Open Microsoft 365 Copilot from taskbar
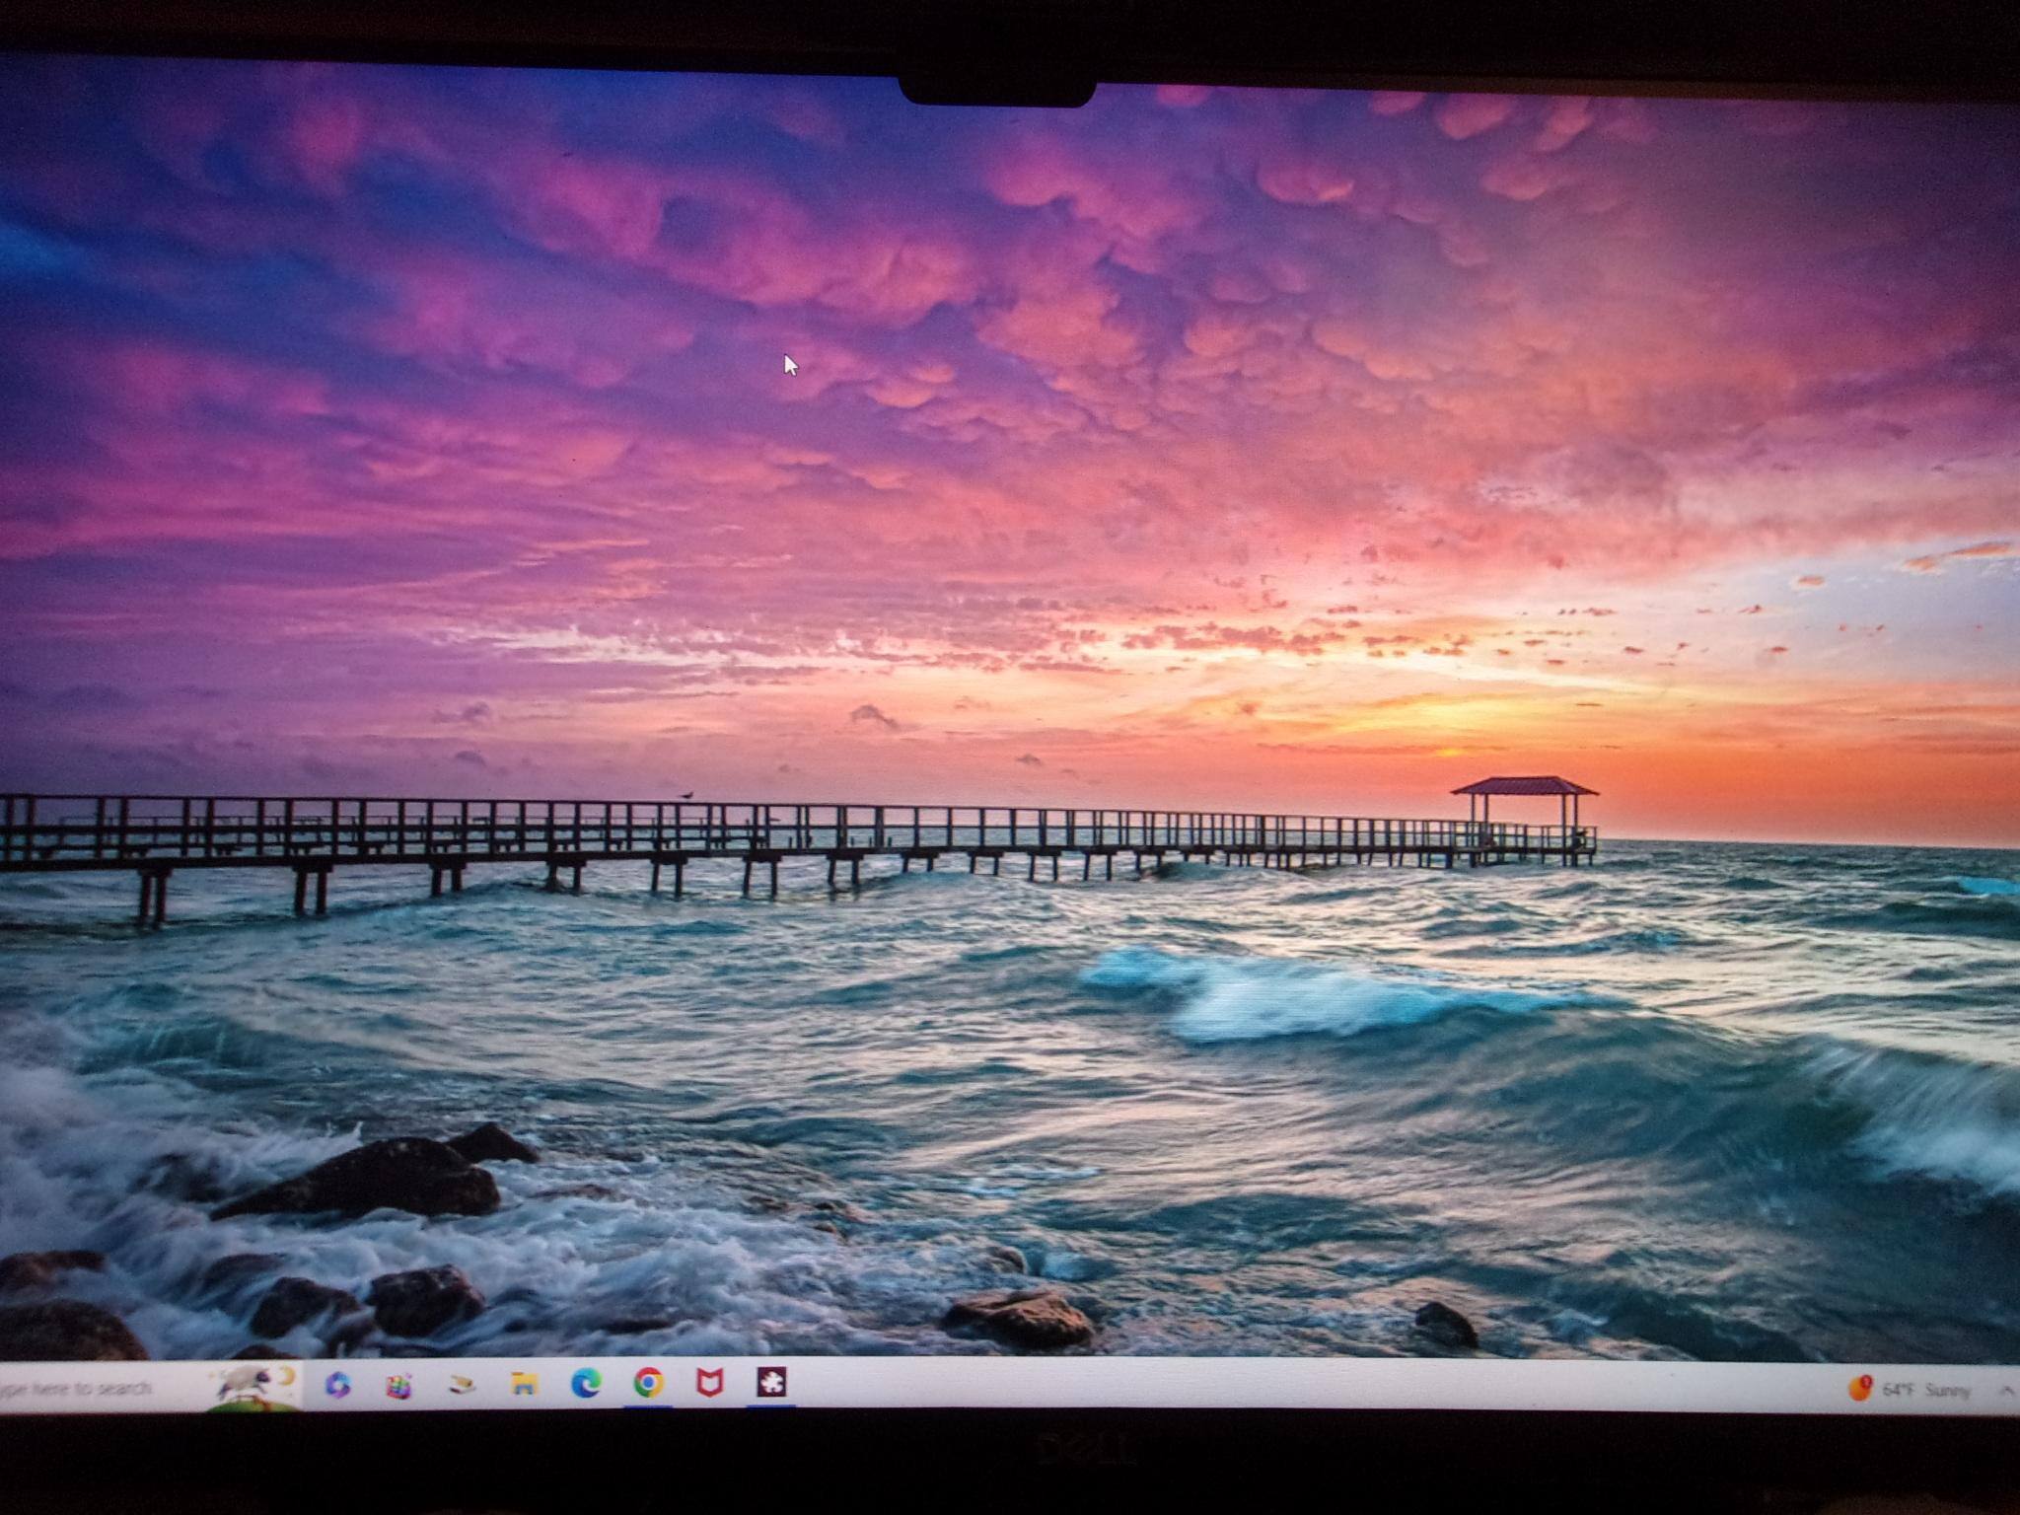 click(x=337, y=1385)
